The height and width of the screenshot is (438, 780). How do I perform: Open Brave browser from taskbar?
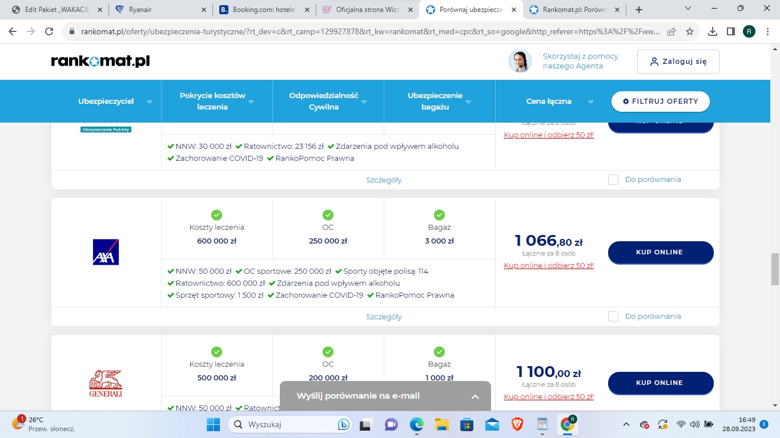tap(517, 424)
